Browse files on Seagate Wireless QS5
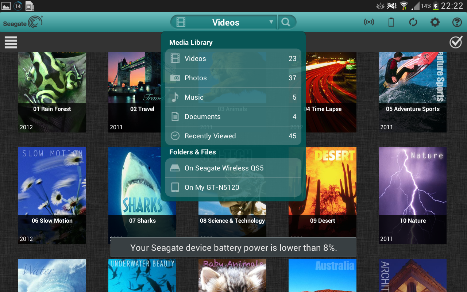 (x=233, y=168)
